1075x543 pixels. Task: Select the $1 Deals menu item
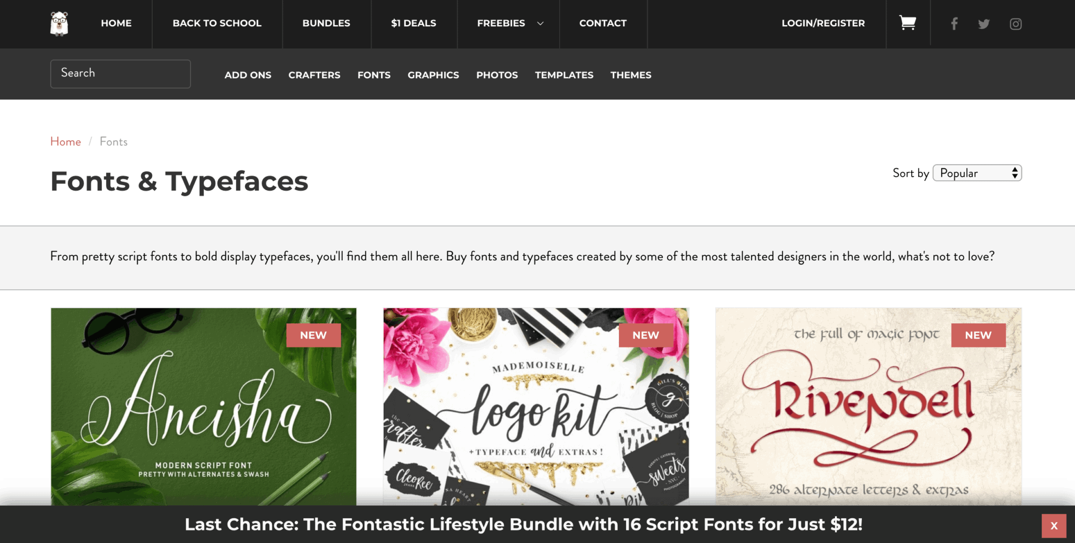[414, 23]
